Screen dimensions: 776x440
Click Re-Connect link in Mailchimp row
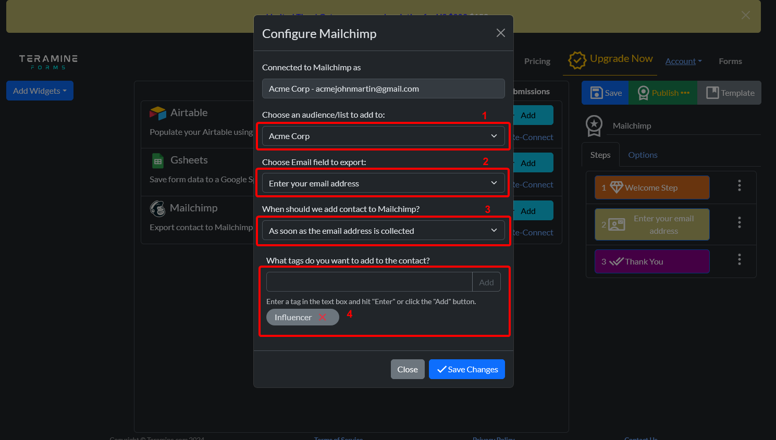[534, 233]
